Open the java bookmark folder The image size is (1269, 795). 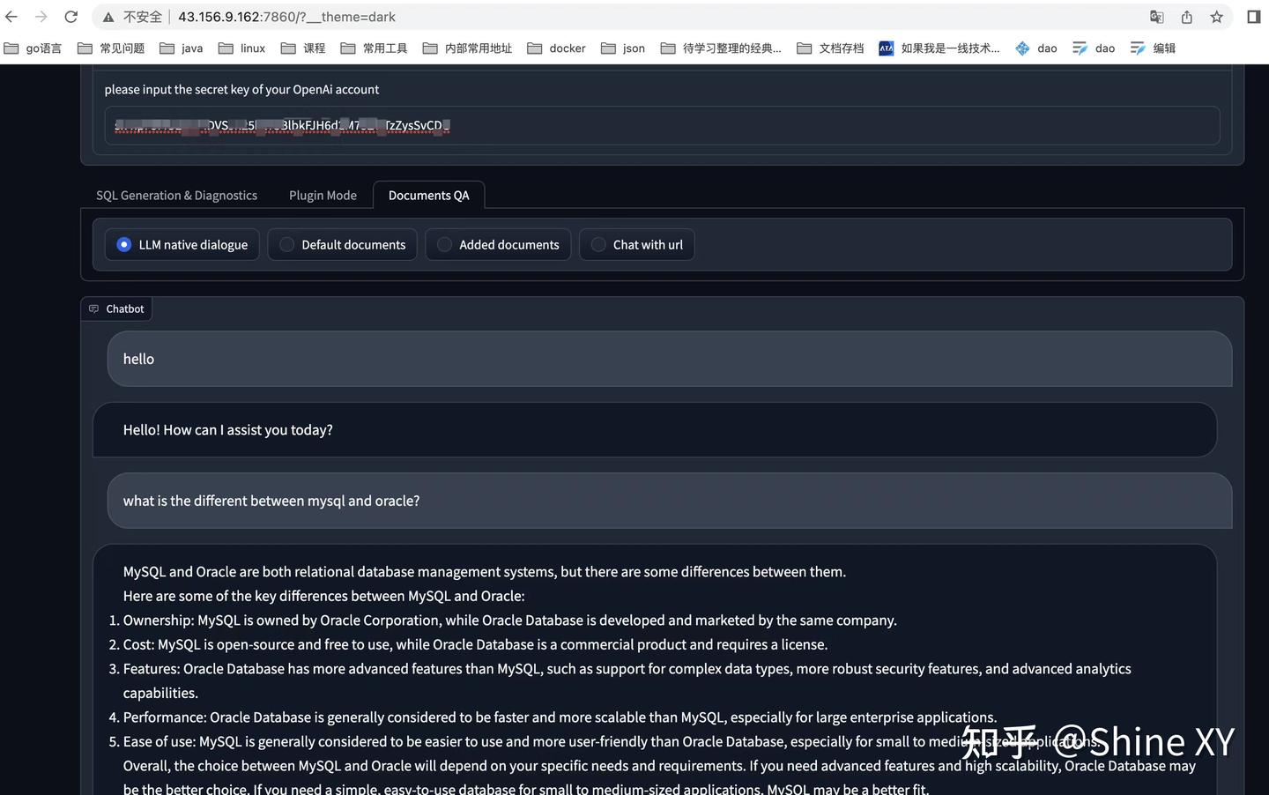click(x=182, y=48)
